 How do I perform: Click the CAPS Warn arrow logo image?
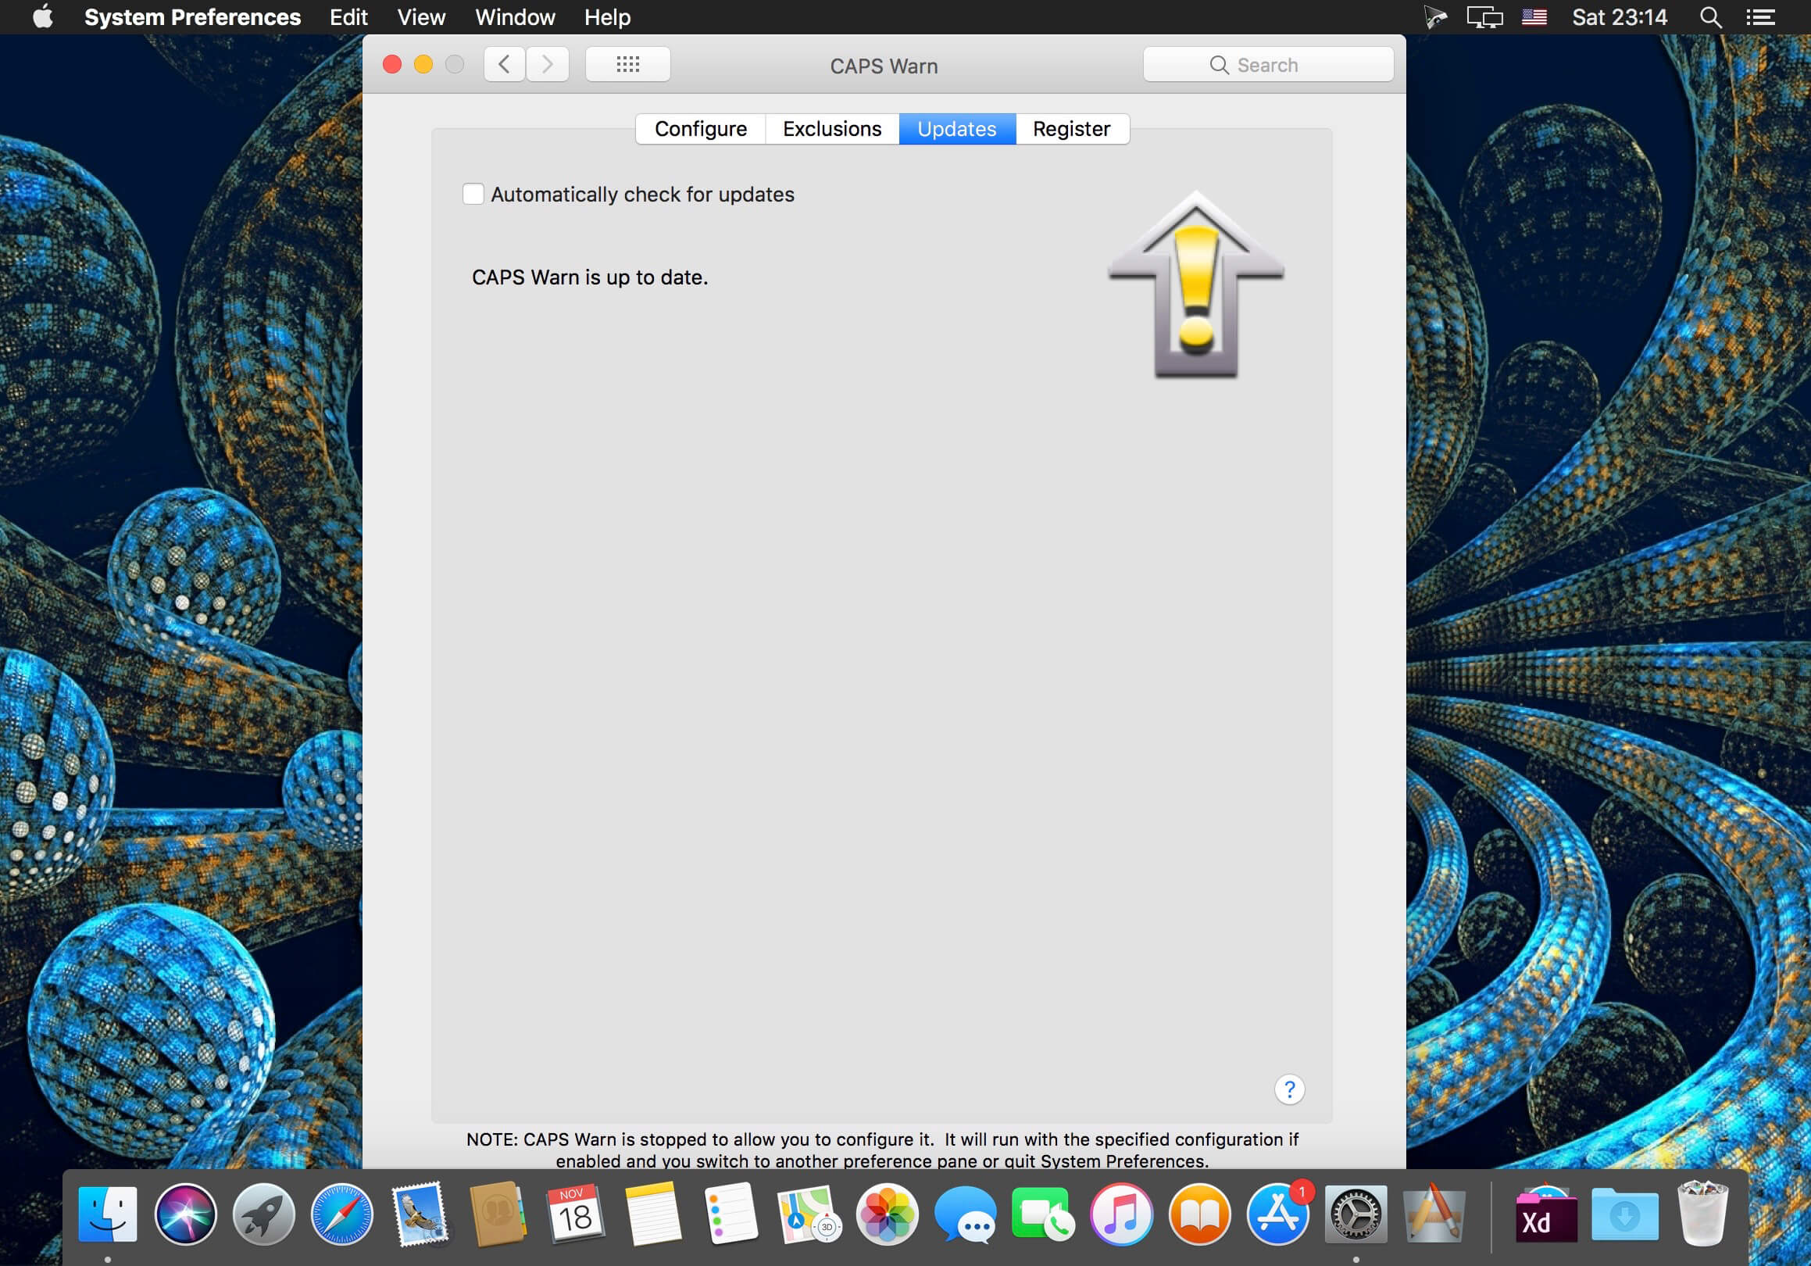[x=1196, y=284]
